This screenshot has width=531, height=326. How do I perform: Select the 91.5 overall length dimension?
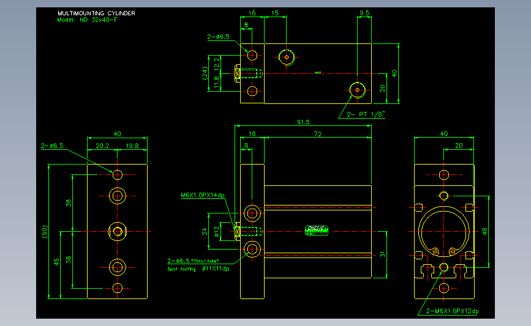click(x=303, y=122)
